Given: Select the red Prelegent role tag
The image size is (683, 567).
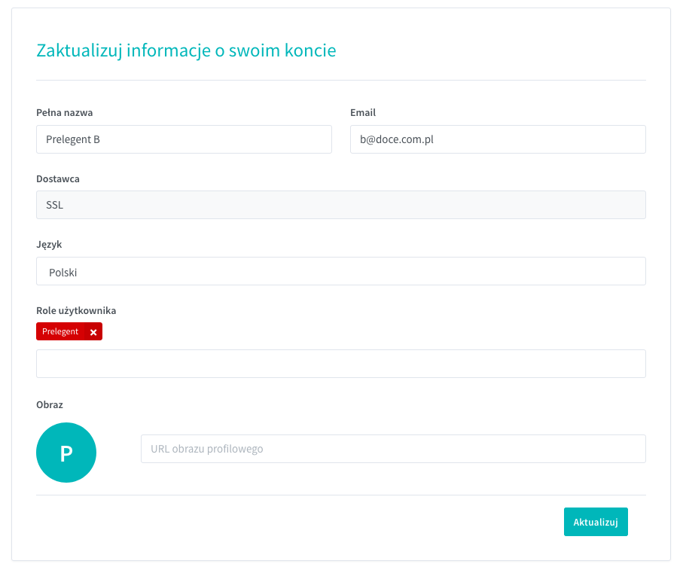Looking at the screenshot, I should 60,331.
